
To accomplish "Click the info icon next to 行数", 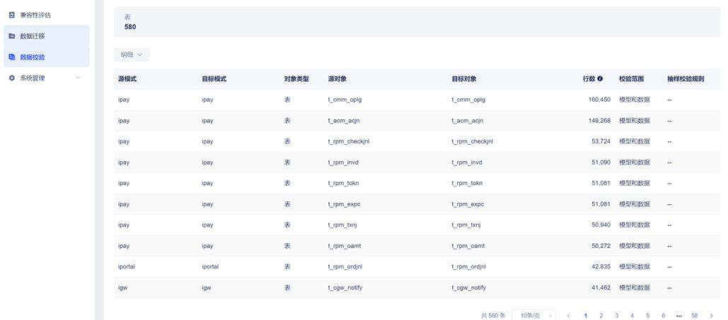I will coord(600,79).
